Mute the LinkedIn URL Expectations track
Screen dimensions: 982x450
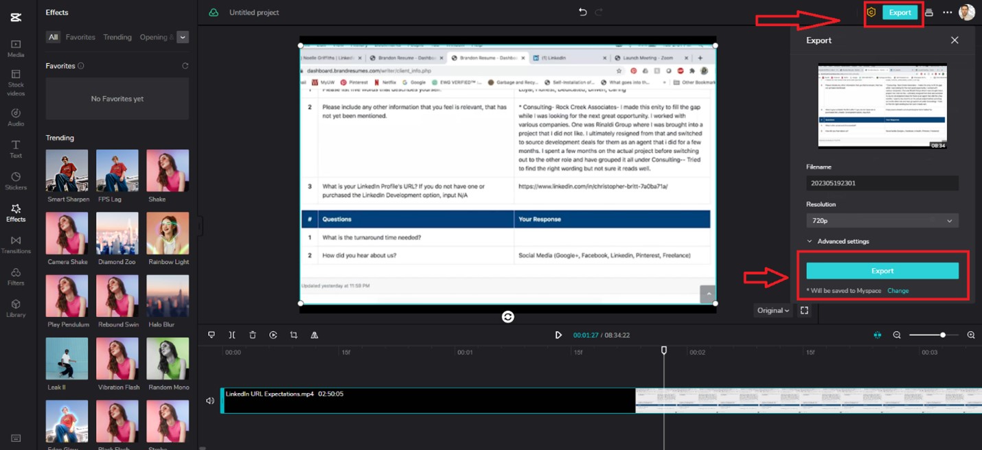(x=210, y=401)
